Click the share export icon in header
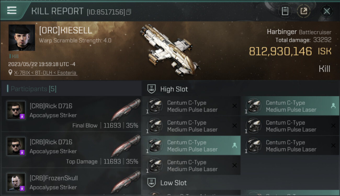This screenshot has height=196, width=340. [304, 11]
